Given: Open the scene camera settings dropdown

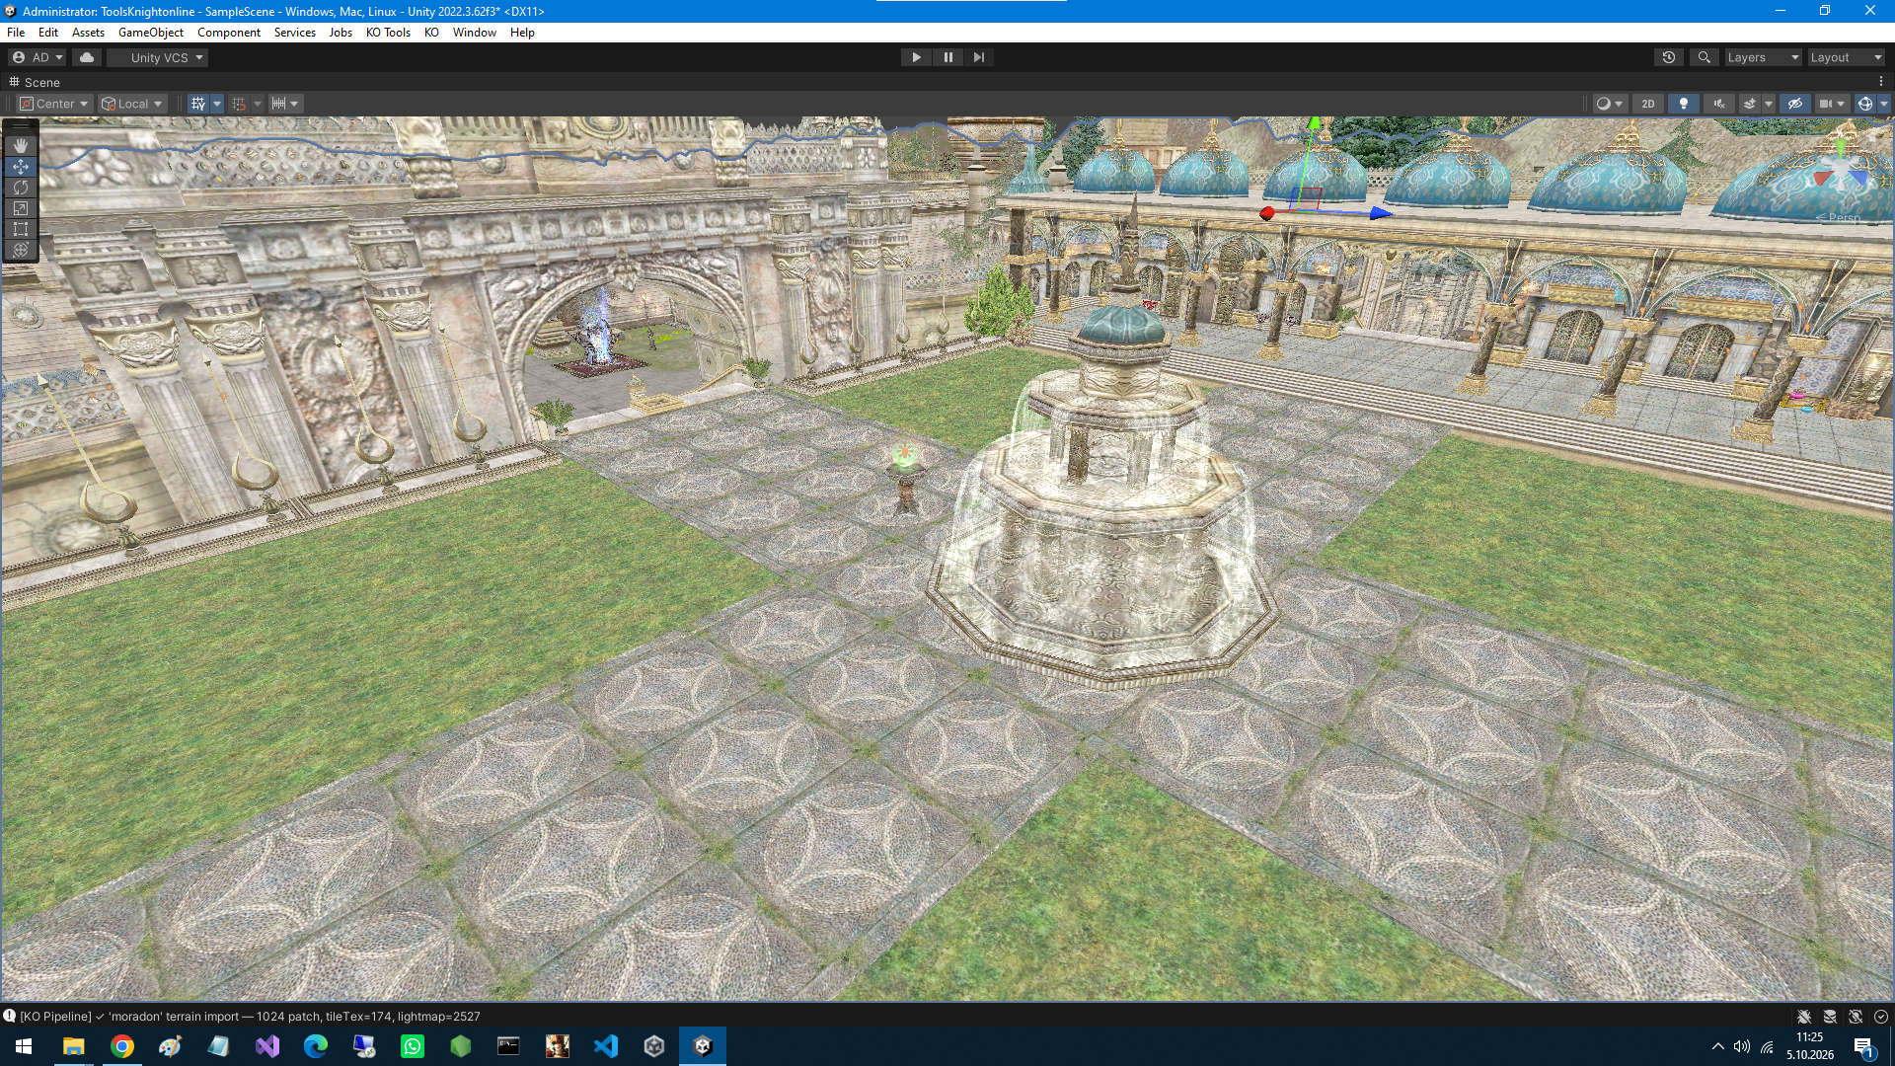Looking at the screenshot, I should tap(1832, 104).
